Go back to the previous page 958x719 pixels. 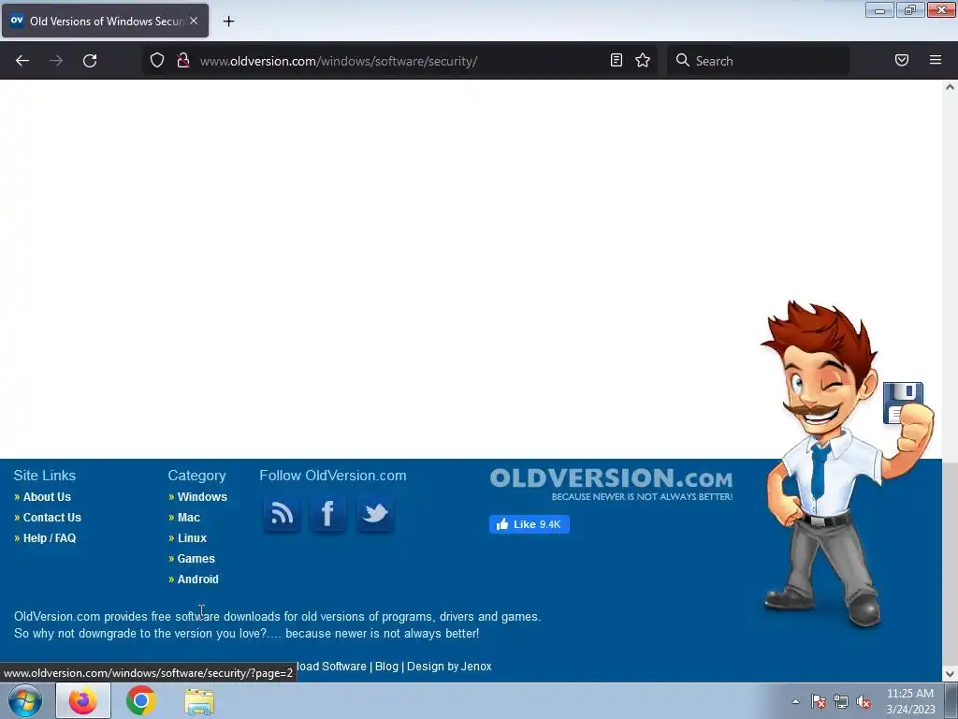pos(22,61)
